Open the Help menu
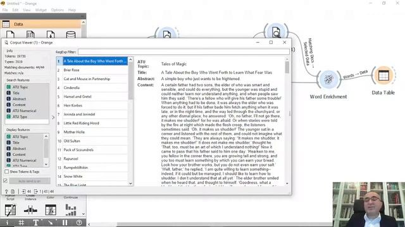The image size is (405, 227). coord(72,10)
